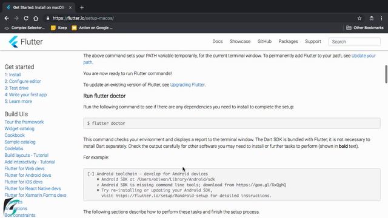Follow the Upgrading Flutter link
This screenshot has height=218, width=388.
(x=187, y=85)
